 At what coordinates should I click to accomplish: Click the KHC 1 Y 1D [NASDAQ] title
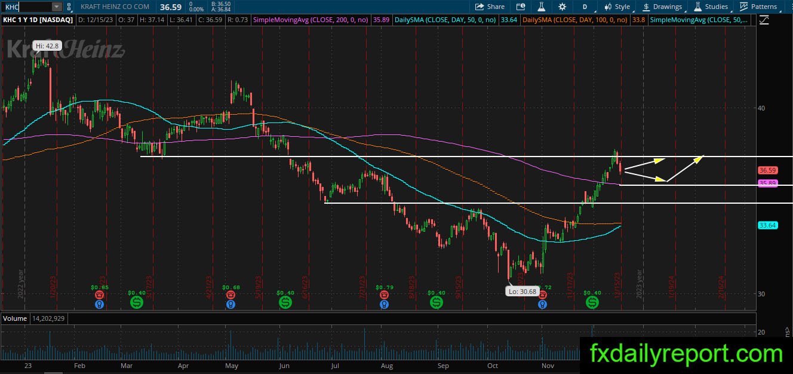38,20
